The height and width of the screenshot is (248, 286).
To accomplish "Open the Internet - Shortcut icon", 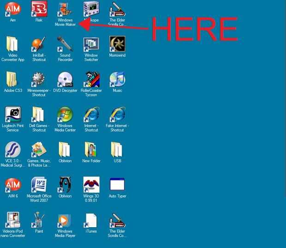I will pyautogui.click(x=91, y=115).
